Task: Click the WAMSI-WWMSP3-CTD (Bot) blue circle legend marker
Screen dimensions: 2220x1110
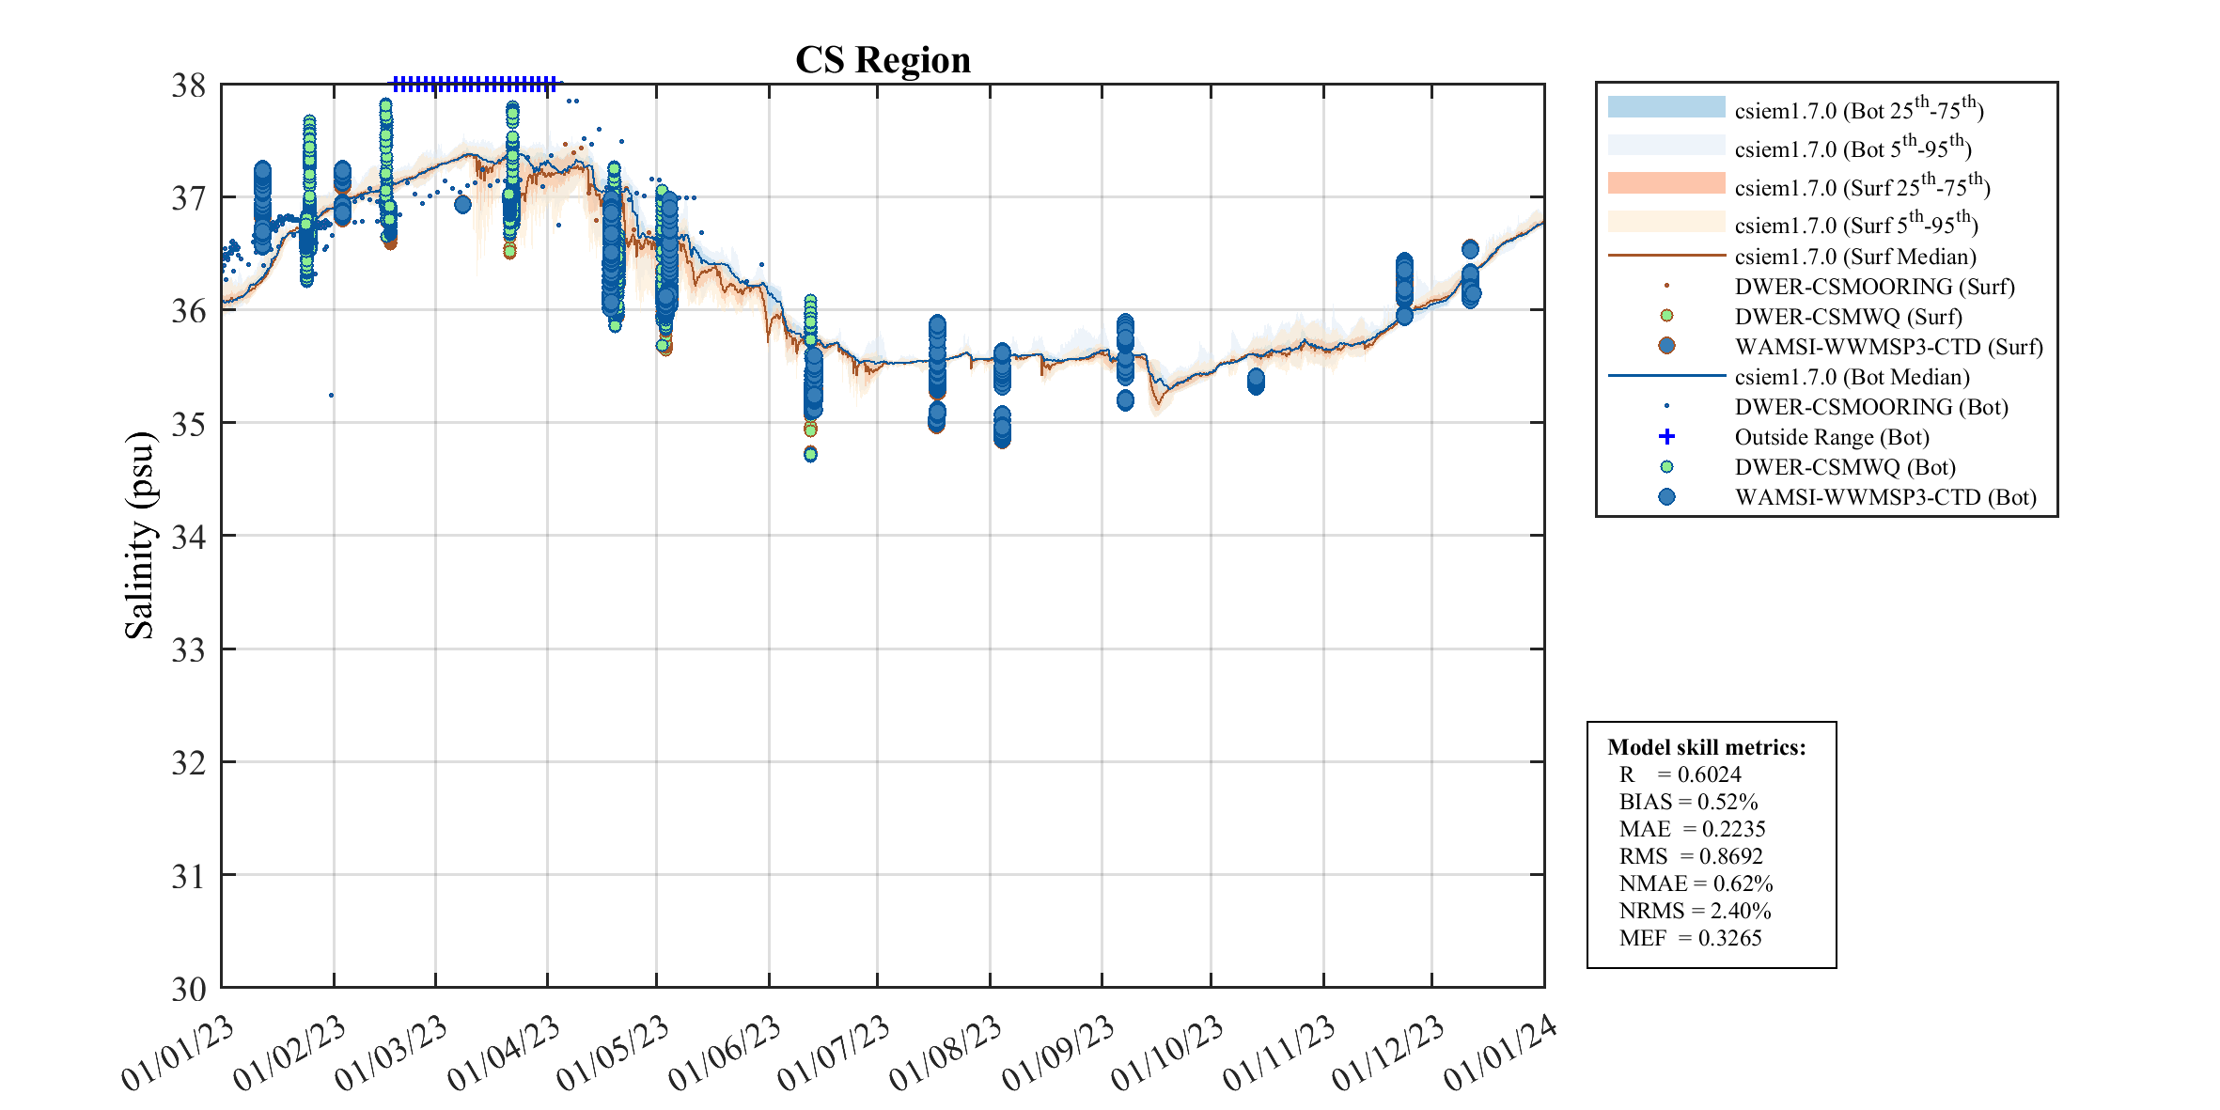Action: (1666, 496)
